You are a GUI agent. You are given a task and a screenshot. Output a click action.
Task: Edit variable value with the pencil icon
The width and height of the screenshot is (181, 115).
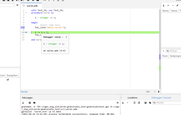[177, 5]
